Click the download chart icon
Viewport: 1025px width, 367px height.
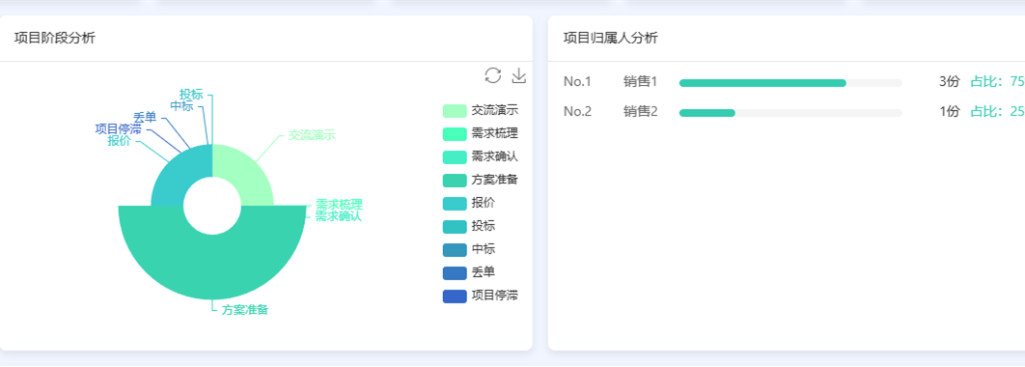point(518,75)
